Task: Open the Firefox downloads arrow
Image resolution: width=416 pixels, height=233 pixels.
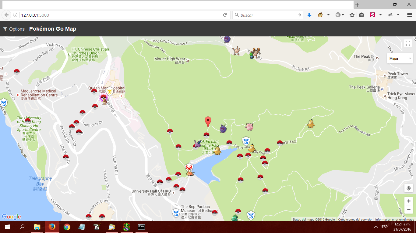Action: 309,15
